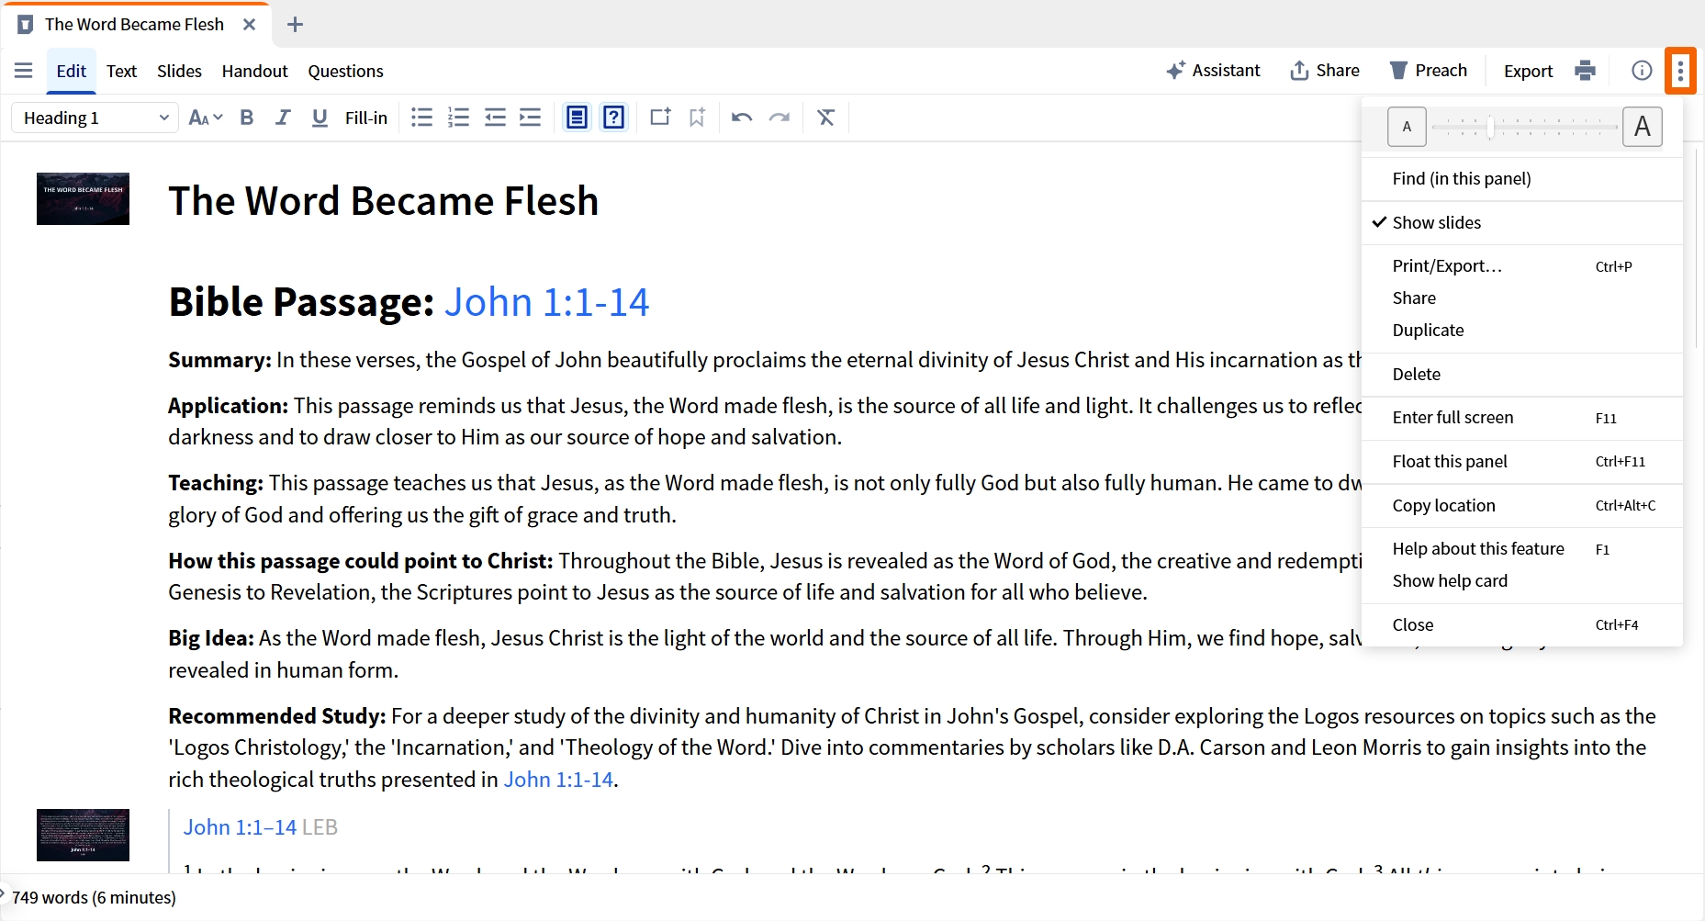Redo the last edit
1705x921 pixels.
[x=780, y=118]
